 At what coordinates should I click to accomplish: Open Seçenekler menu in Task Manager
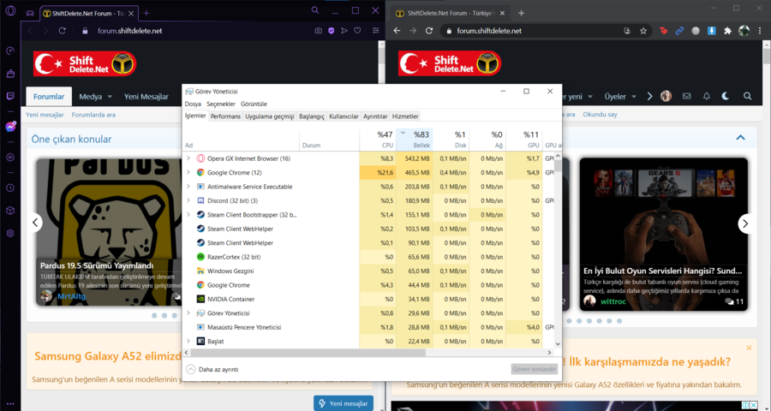pos(221,104)
